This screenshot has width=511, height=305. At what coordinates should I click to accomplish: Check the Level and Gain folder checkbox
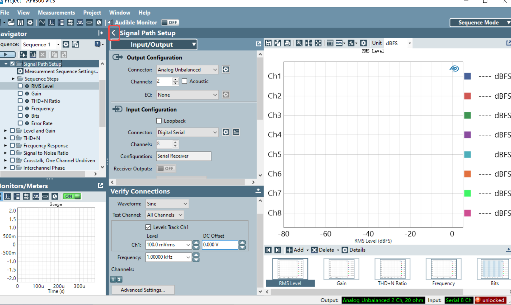(x=12, y=131)
